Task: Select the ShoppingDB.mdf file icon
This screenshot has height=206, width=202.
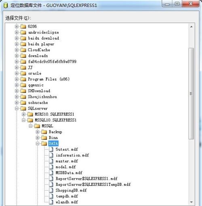Action: [x=51, y=190]
